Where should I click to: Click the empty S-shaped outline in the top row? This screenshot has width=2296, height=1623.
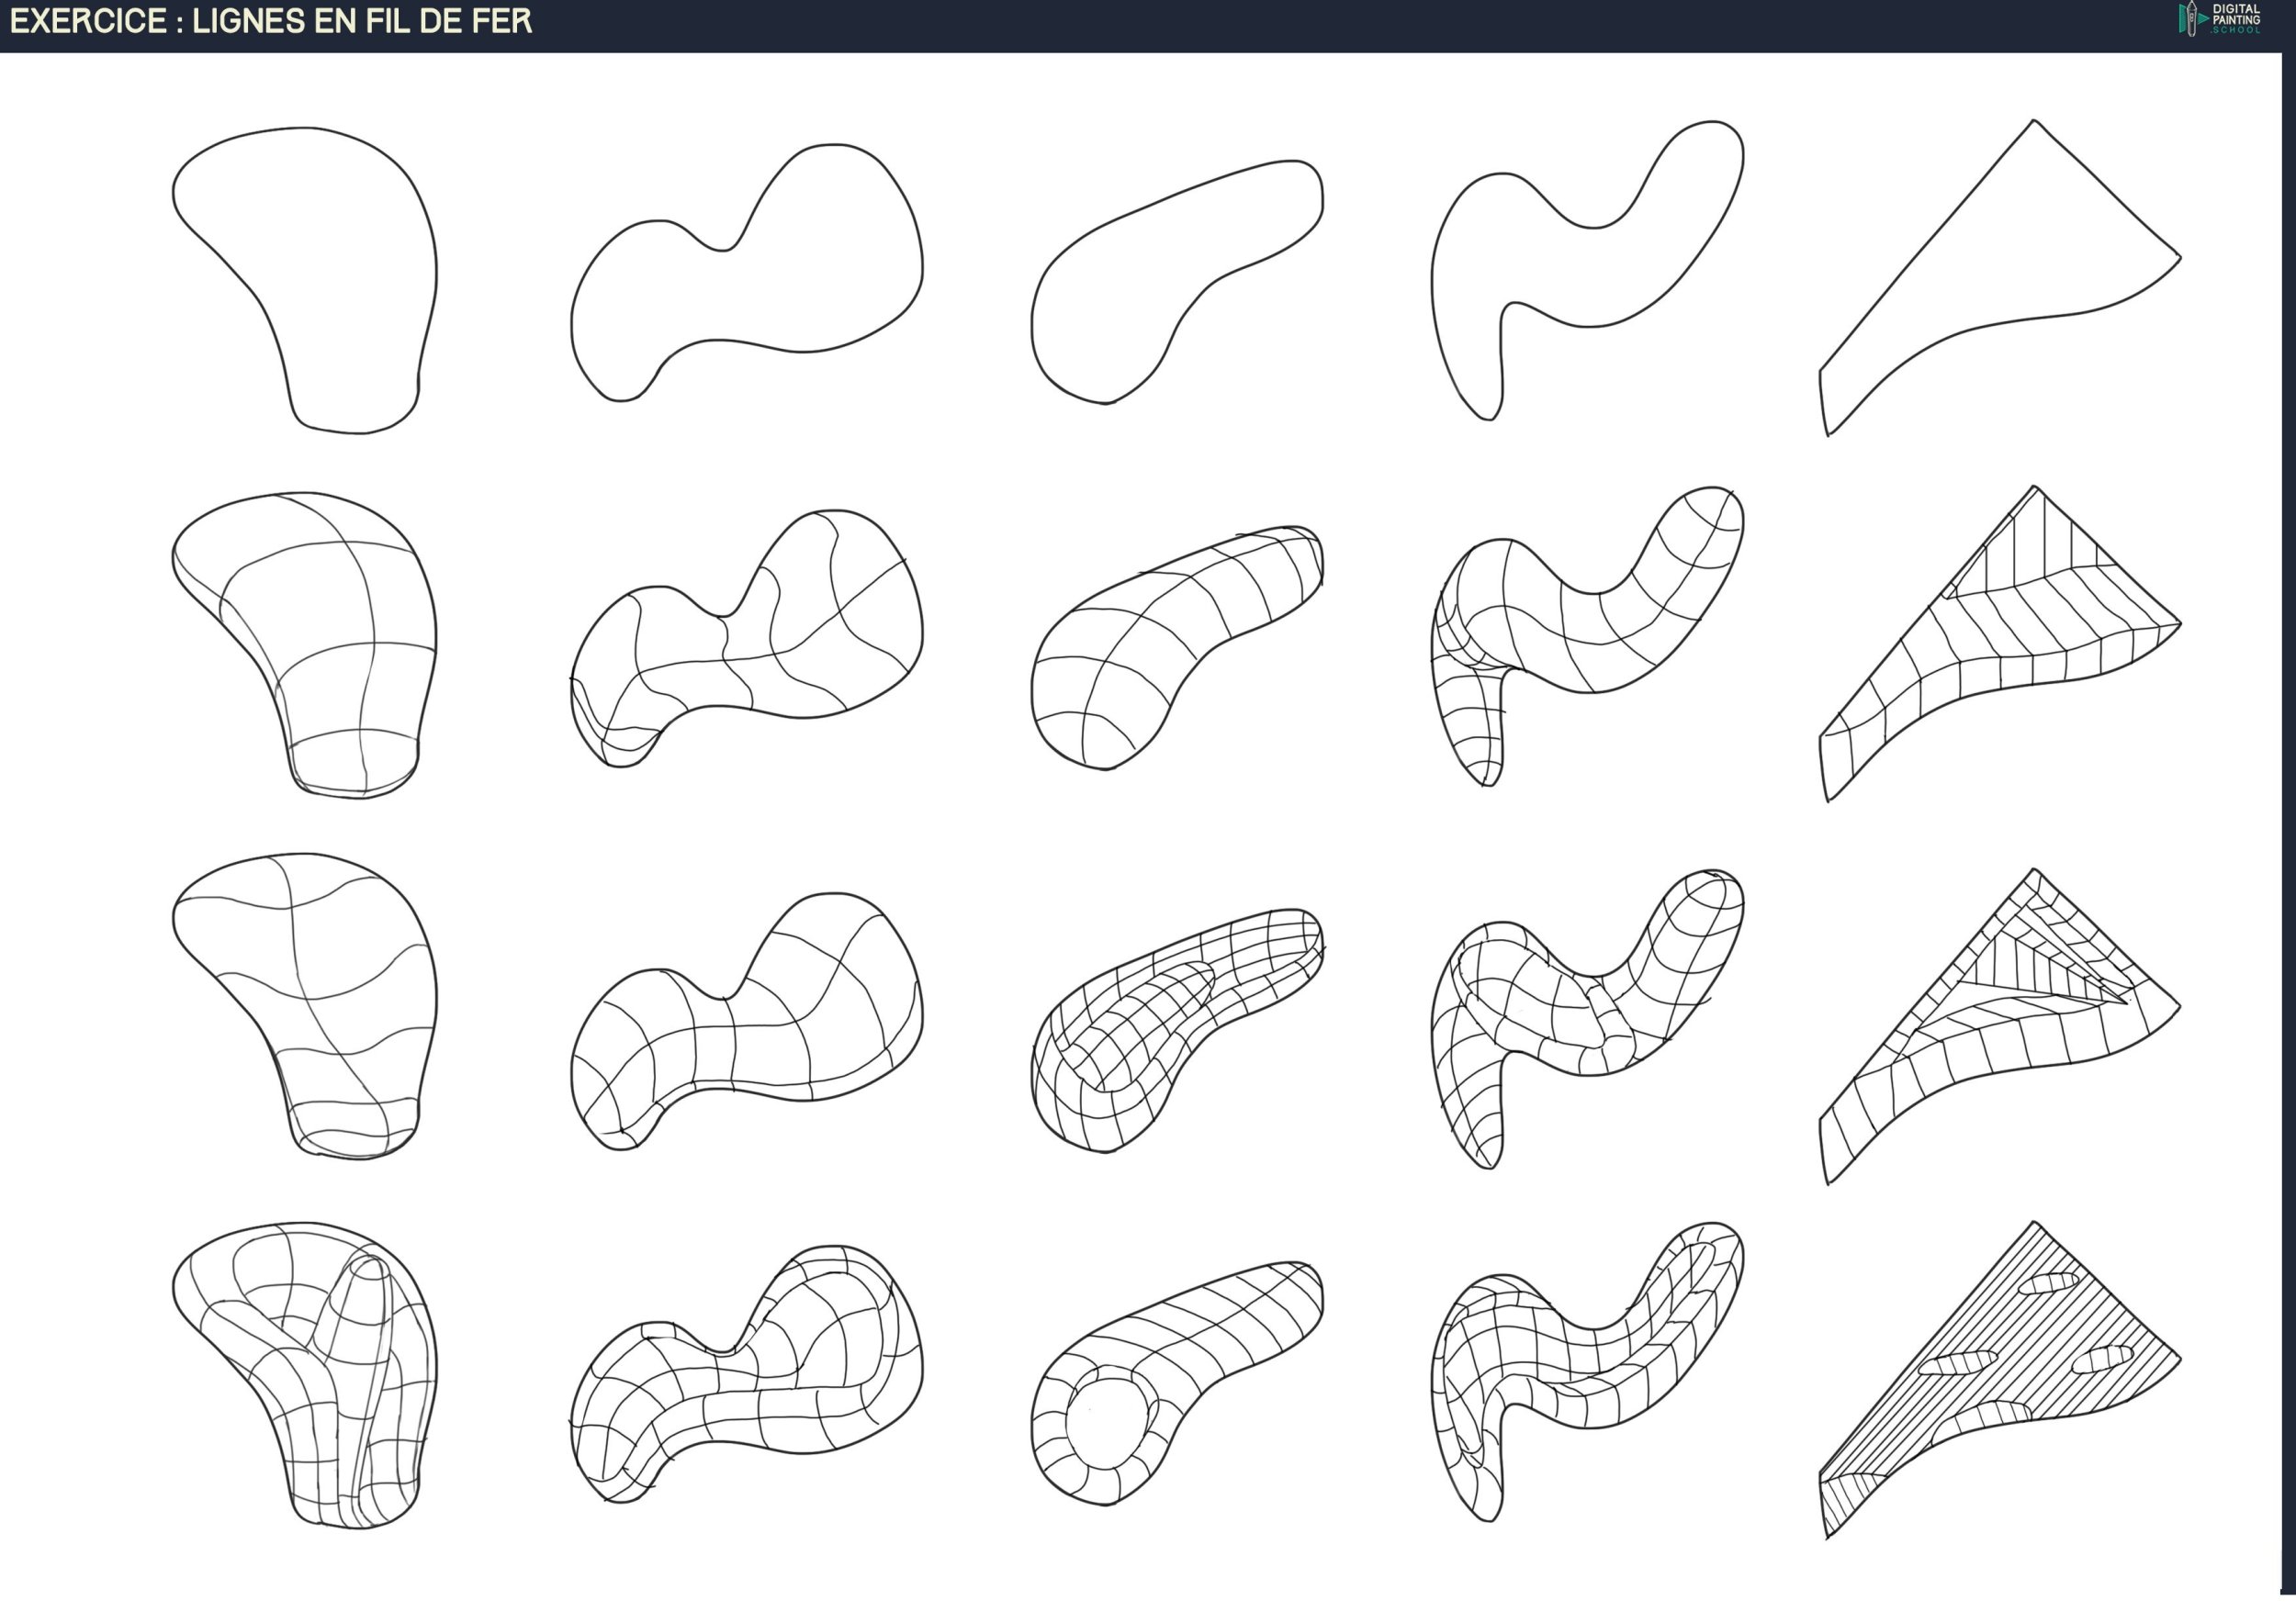pyautogui.click(x=1600, y=270)
